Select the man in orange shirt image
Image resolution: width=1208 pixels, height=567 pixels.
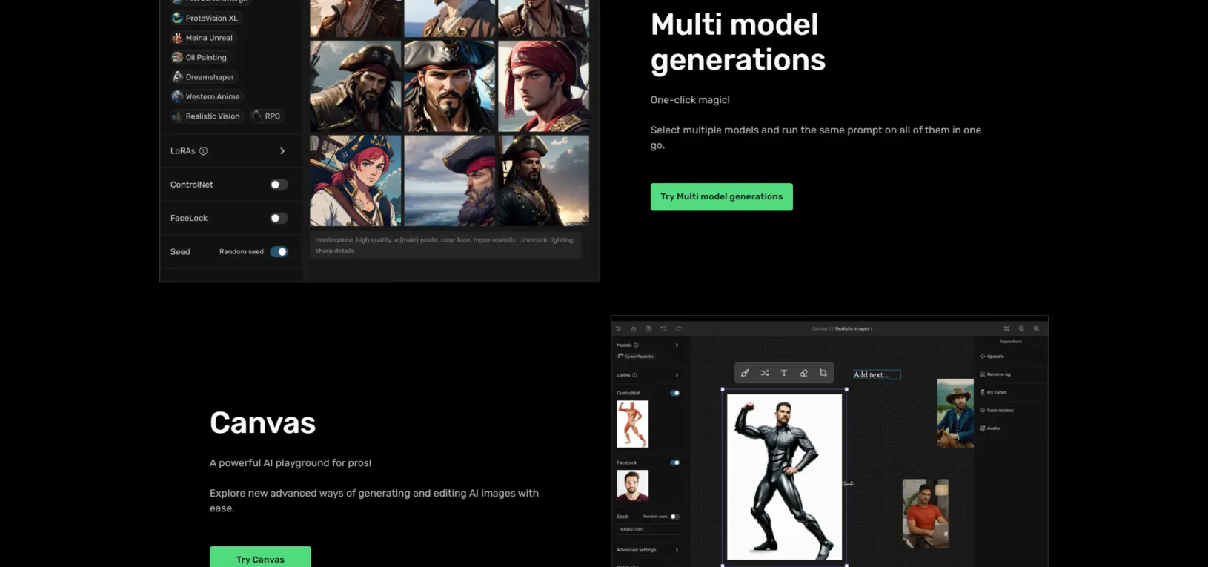[926, 514]
